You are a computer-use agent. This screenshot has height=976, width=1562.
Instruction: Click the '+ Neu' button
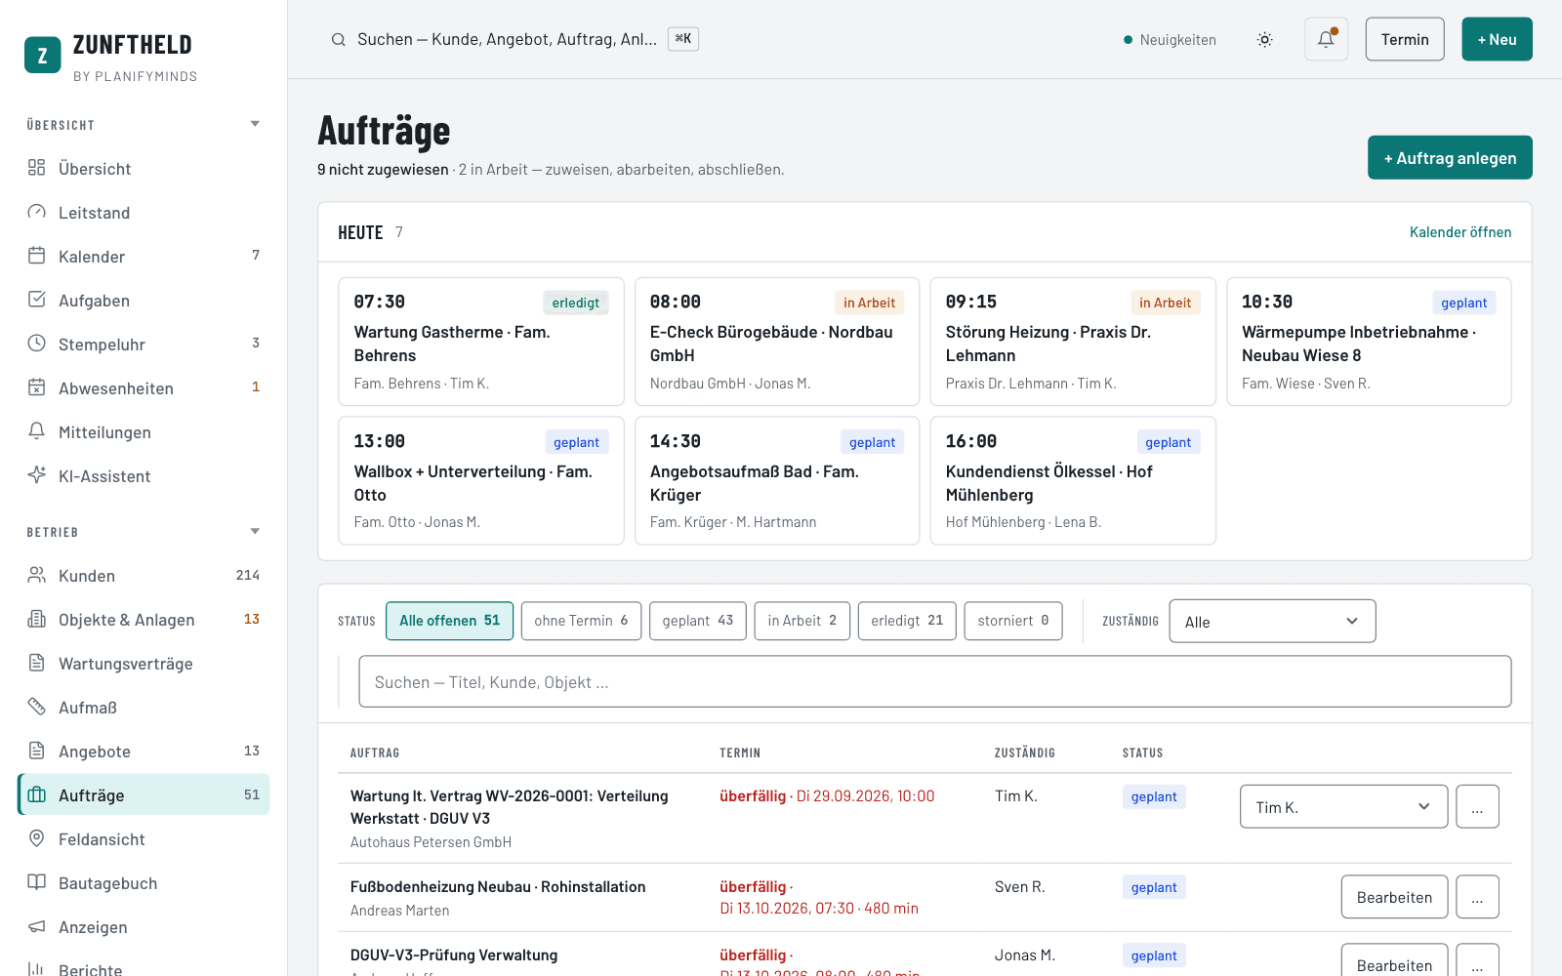(x=1497, y=39)
